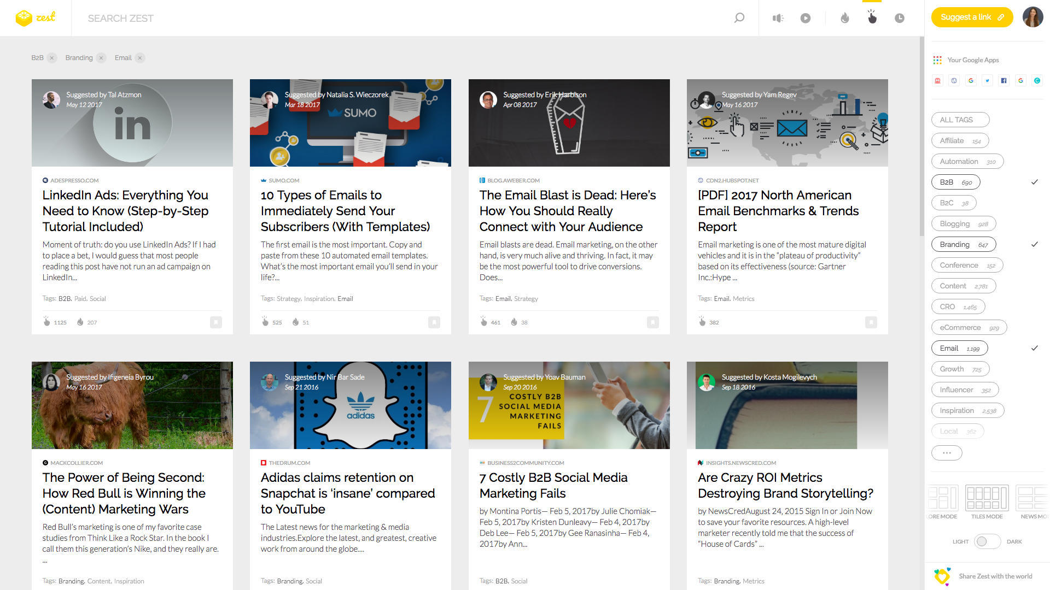This screenshot has height=590, width=1050.
Task: Bookmark the LinkedIn Ads article card
Action: (x=216, y=322)
